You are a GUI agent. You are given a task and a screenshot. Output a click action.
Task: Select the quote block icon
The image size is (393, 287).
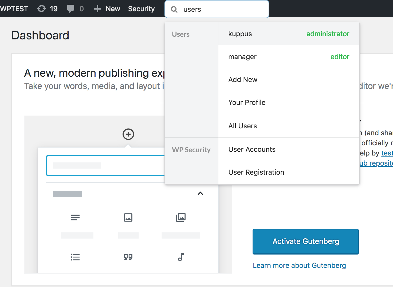tap(128, 257)
